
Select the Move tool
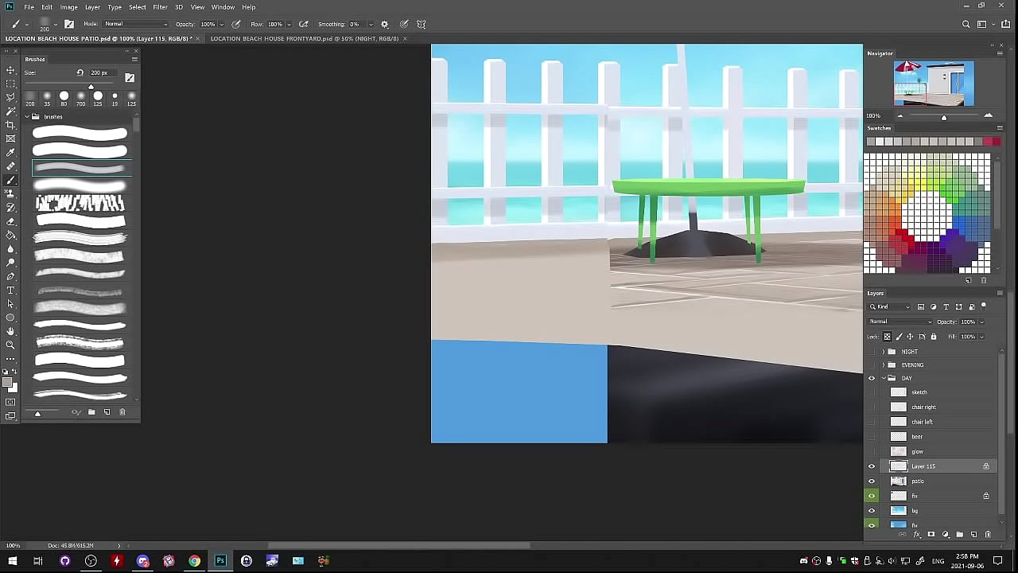click(10, 70)
